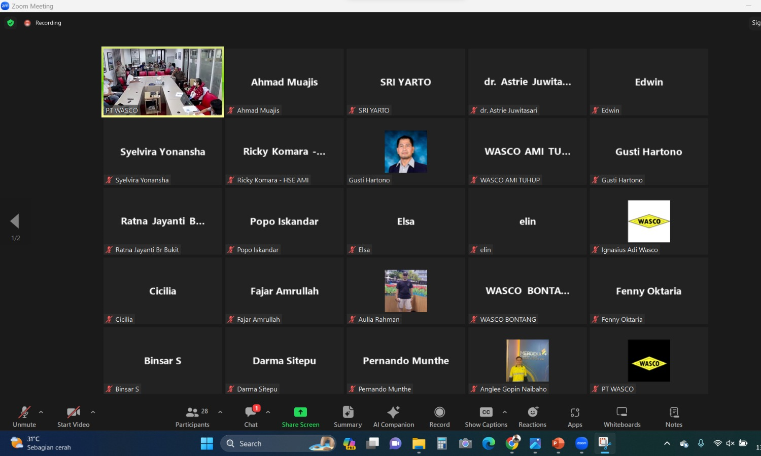761x456 pixels.
Task: Open the Camera app from the taskbar
Action: (x=465, y=444)
